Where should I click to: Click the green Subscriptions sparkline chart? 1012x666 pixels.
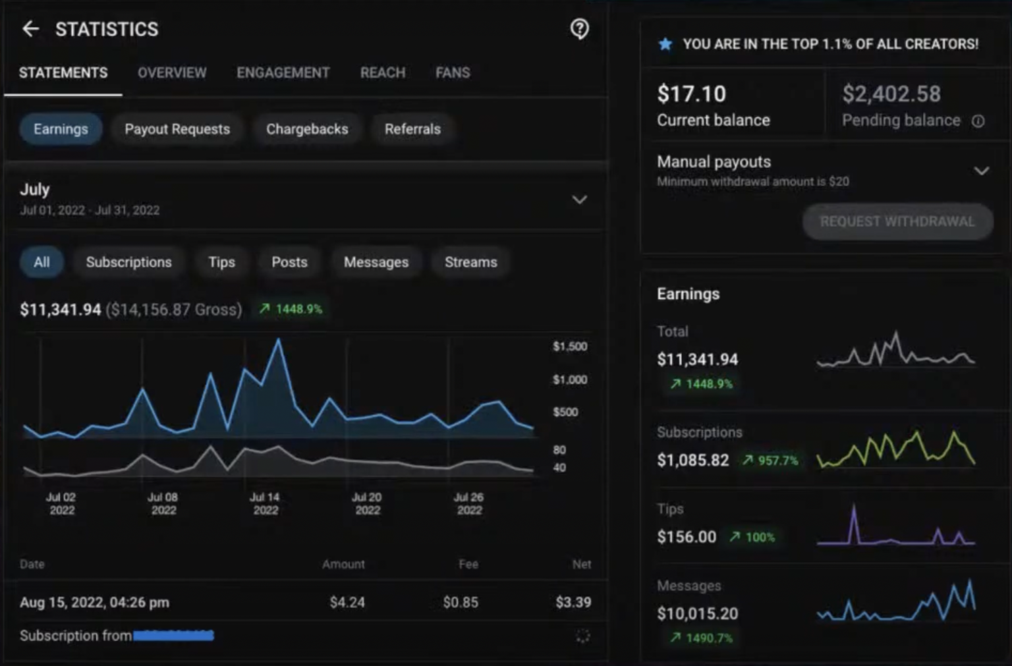[x=896, y=449]
